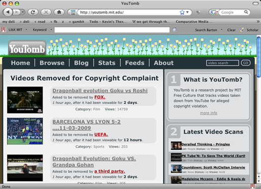261x189 pixels.
Task: Open the '+ gambit' bookmark
Action: (76, 22)
